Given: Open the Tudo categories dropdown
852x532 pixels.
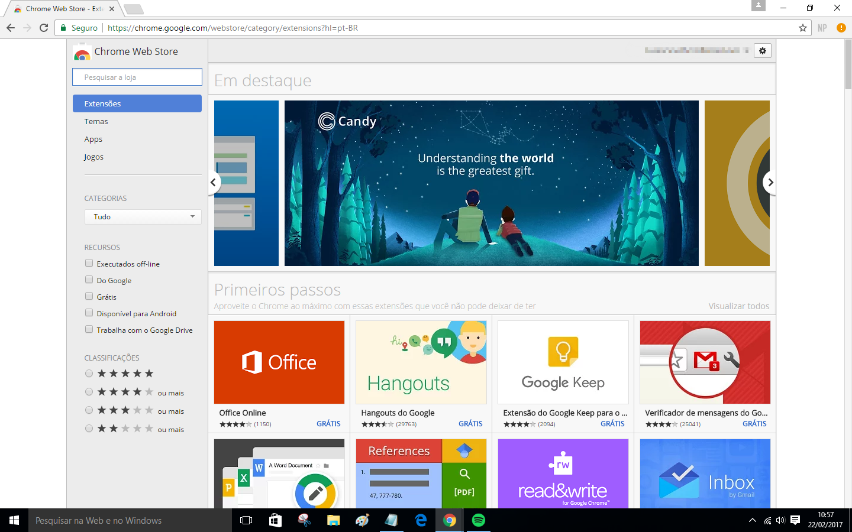Looking at the screenshot, I should coord(143,217).
